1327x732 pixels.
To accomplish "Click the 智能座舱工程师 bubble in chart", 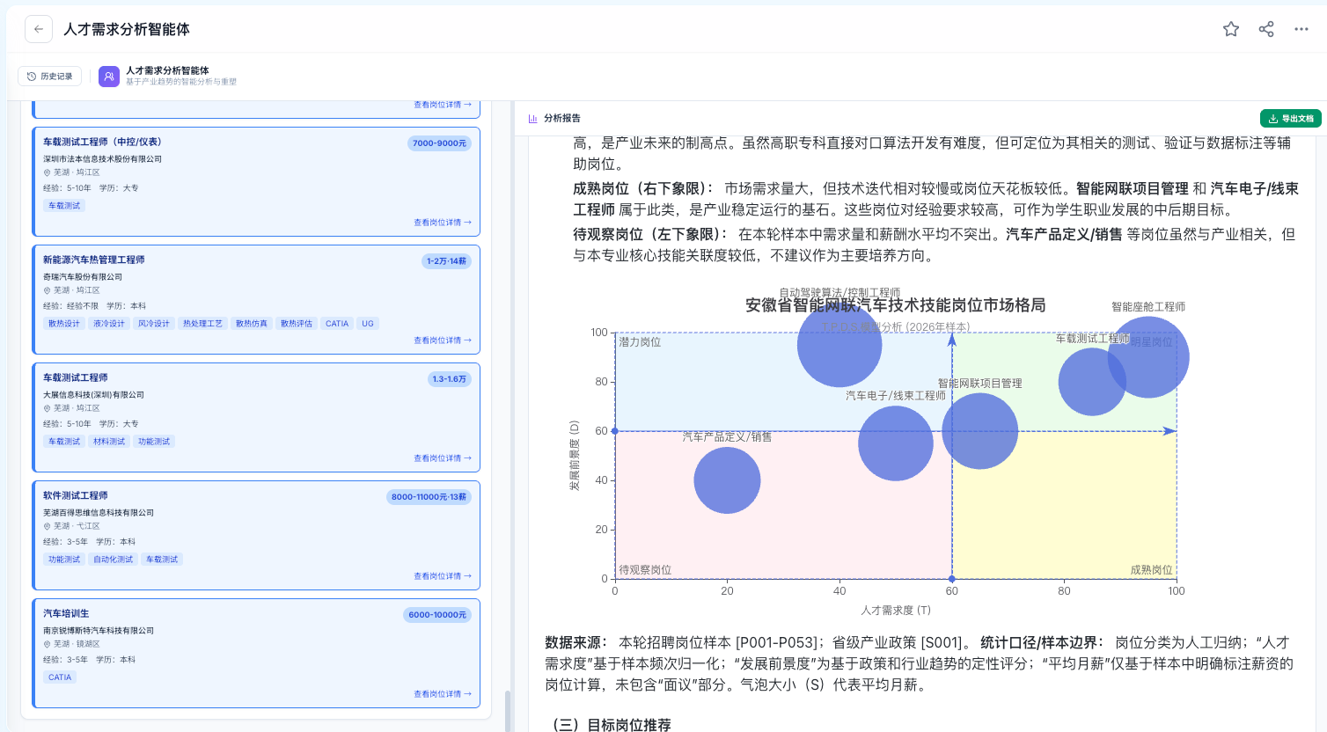I will click(1148, 357).
